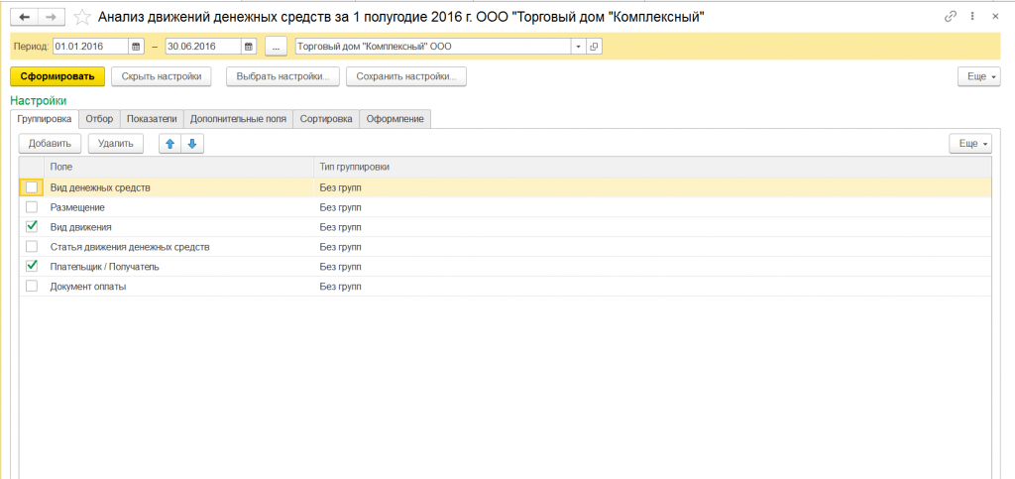Open 'Еще' menu in the grouping table toolbar
Image resolution: width=1015 pixels, height=479 pixels.
(x=968, y=144)
